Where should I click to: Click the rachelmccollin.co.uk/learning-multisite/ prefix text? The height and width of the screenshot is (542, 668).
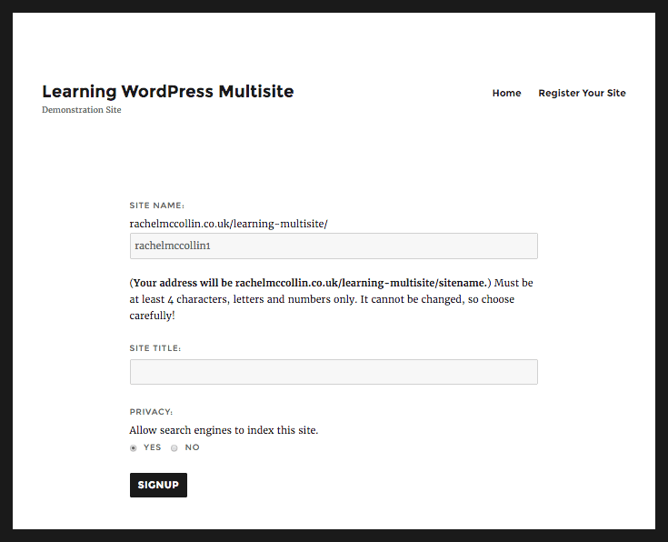(228, 224)
